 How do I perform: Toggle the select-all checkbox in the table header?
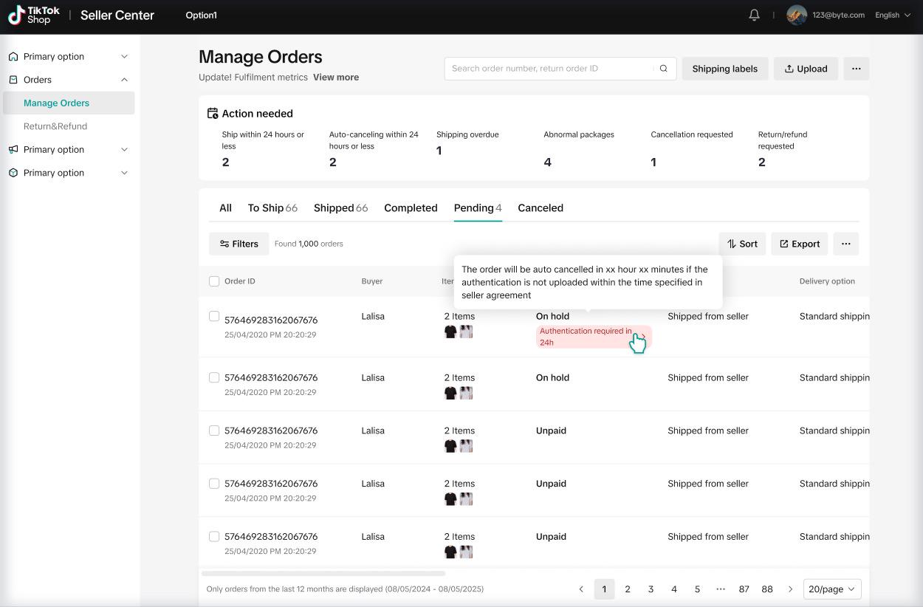click(x=214, y=281)
